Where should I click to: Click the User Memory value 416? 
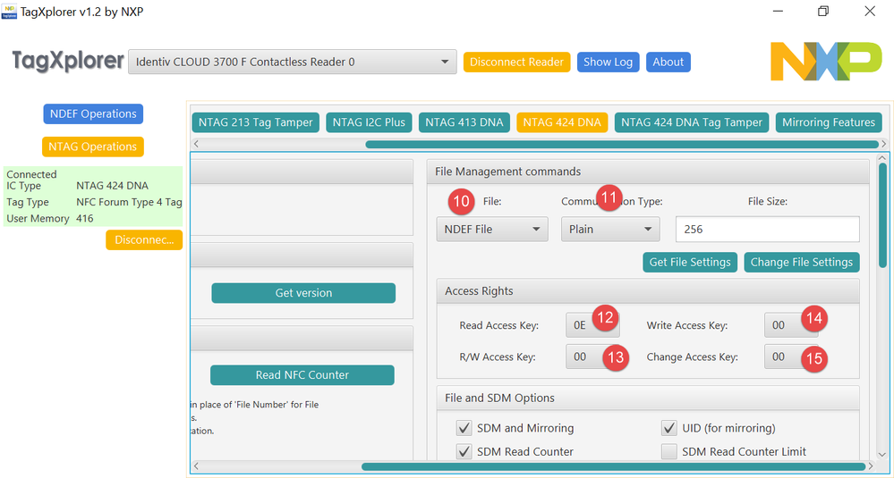click(84, 219)
